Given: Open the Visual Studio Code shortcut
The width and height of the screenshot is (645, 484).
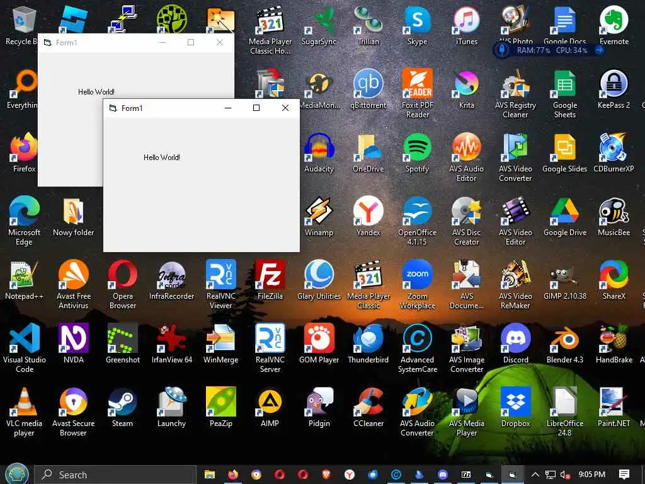Looking at the screenshot, I should click(25, 348).
